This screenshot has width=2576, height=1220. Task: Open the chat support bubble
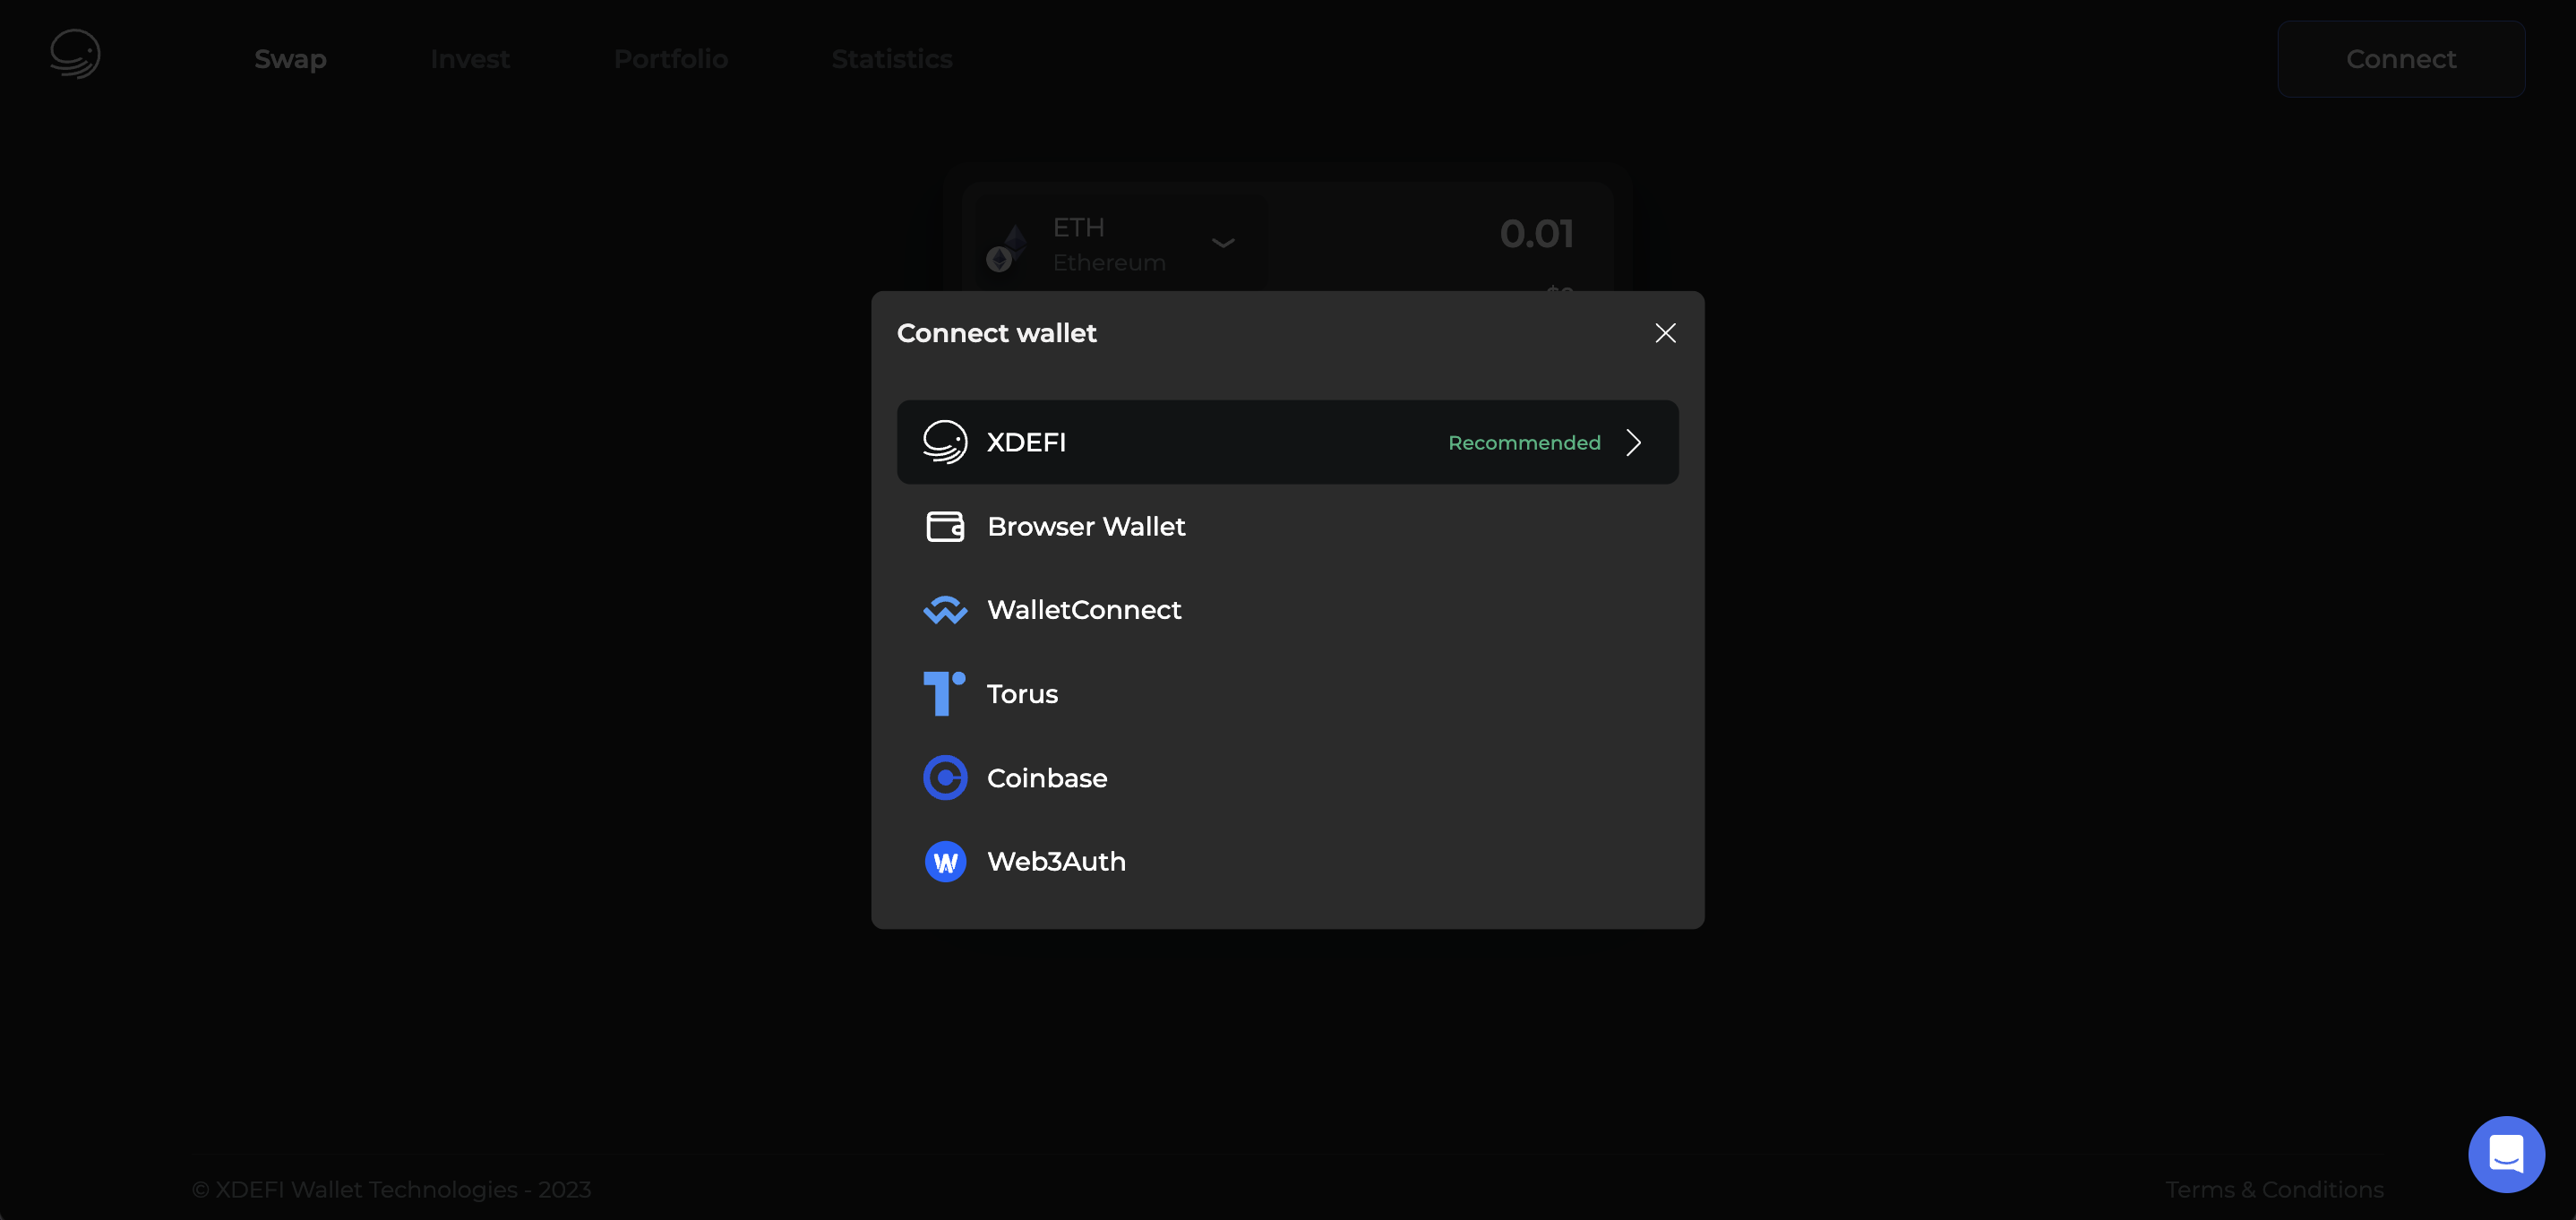pyautogui.click(x=2505, y=1153)
